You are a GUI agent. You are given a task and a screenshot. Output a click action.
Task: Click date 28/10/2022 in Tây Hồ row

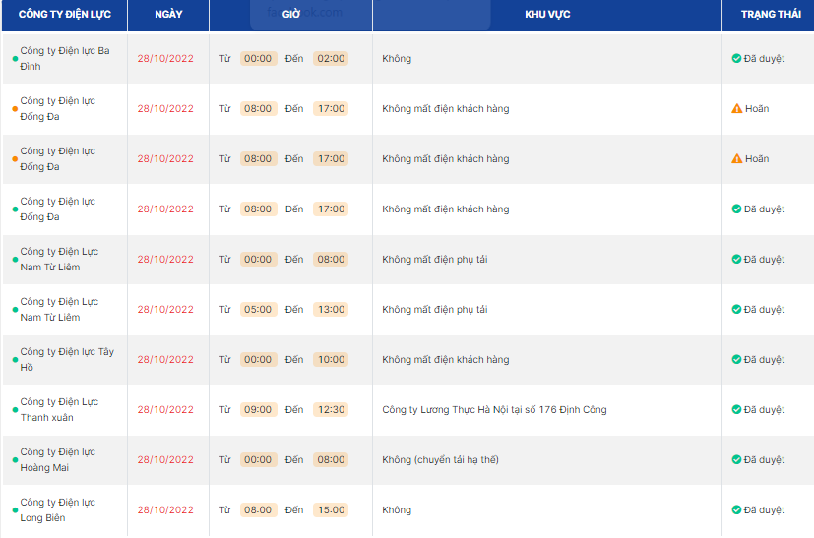165,359
